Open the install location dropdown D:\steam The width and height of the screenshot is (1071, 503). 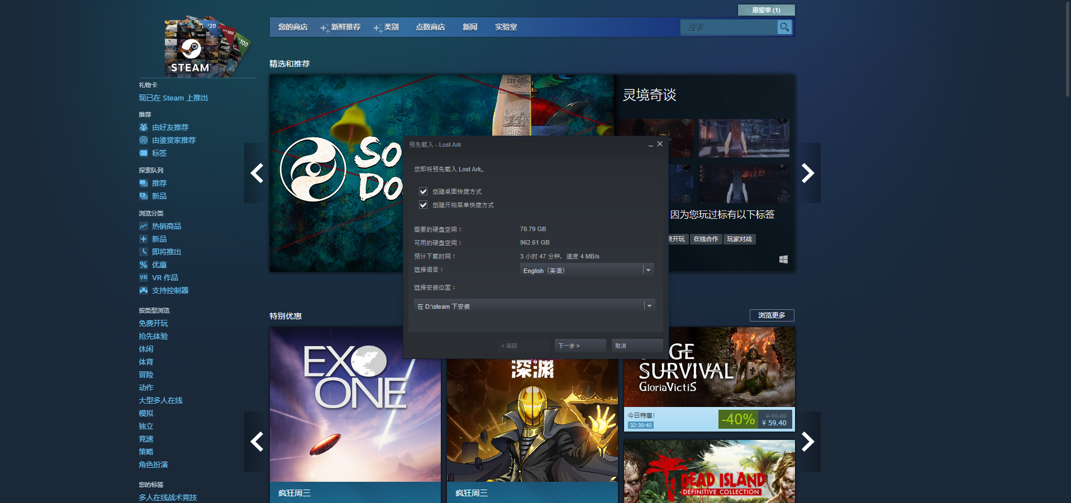[x=534, y=306]
